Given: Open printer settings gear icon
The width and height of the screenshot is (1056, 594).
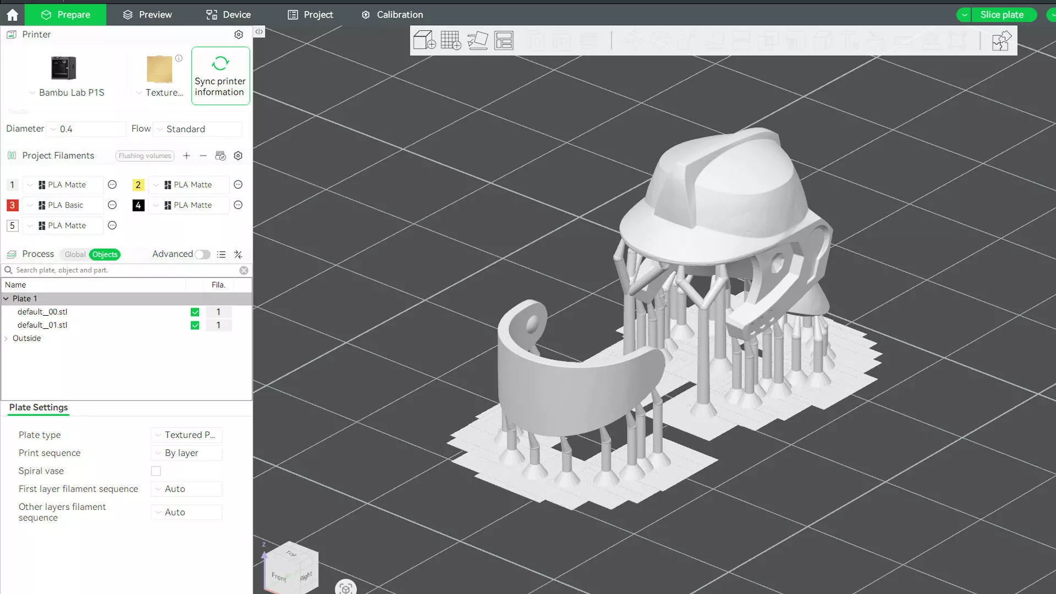Looking at the screenshot, I should (239, 35).
